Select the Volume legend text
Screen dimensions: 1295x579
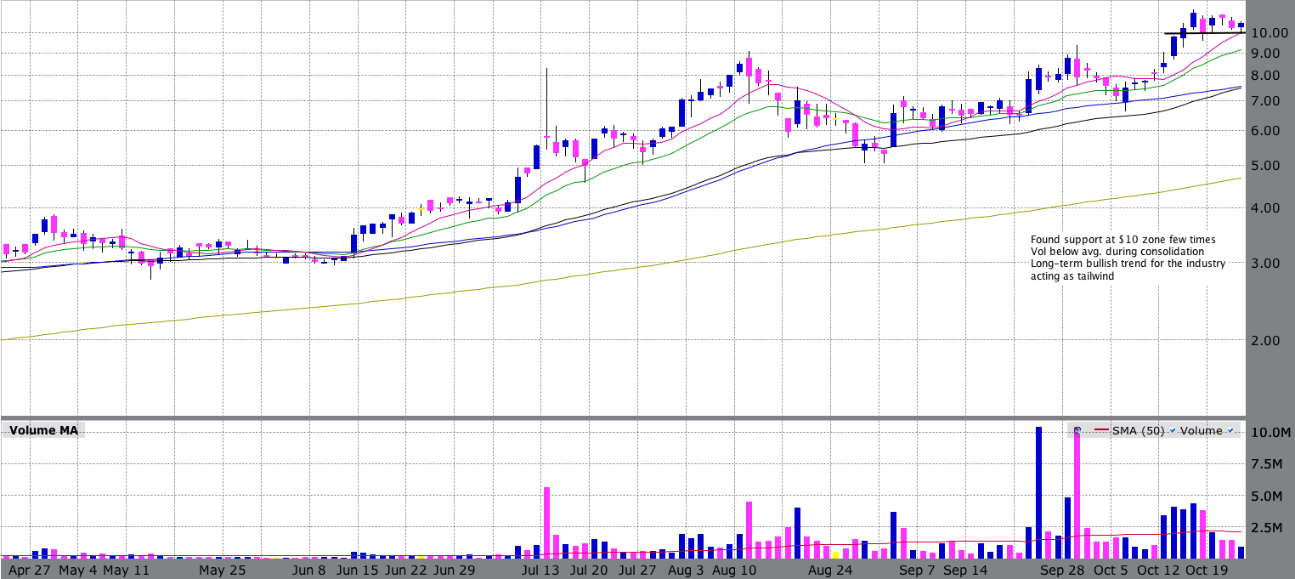click(1201, 431)
